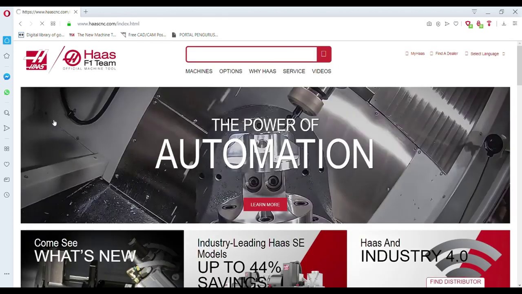Open the red padlock extension icon

479,24
